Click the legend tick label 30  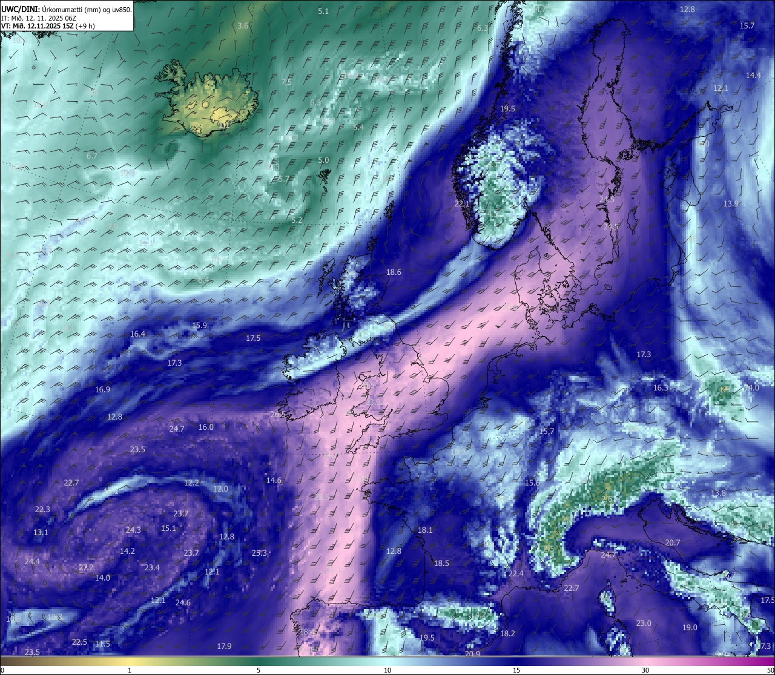[x=645, y=670]
